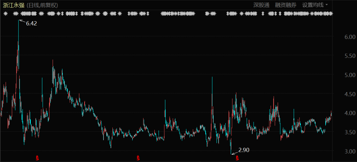
Task: Click the arrow pointing to the 2.90 low
Action: [x=234, y=152]
